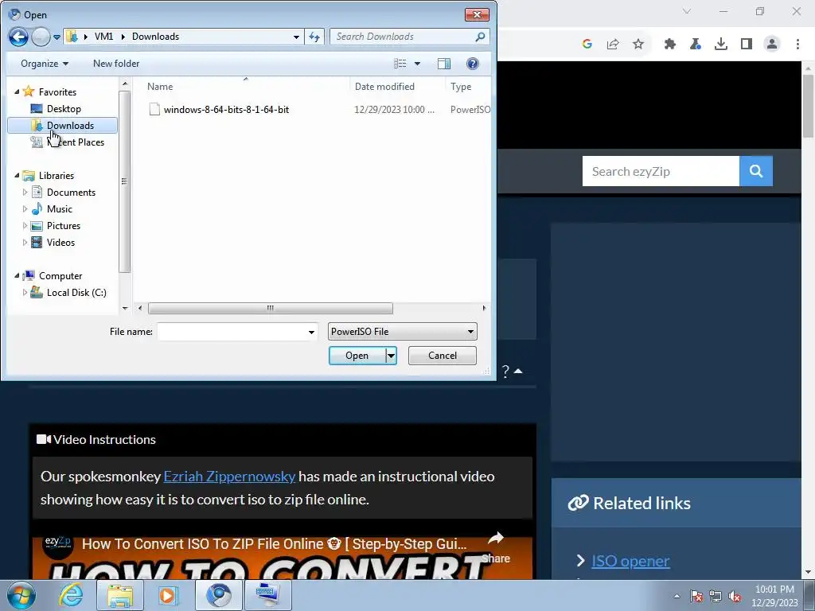Click VM1 in the address breadcrumb
The height and width of the screenshot is (611, 815).
click(103, 37)
